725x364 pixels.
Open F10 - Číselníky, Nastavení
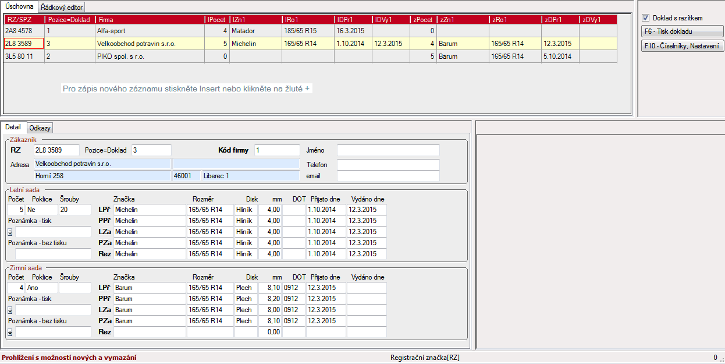[x=682, y=46]
